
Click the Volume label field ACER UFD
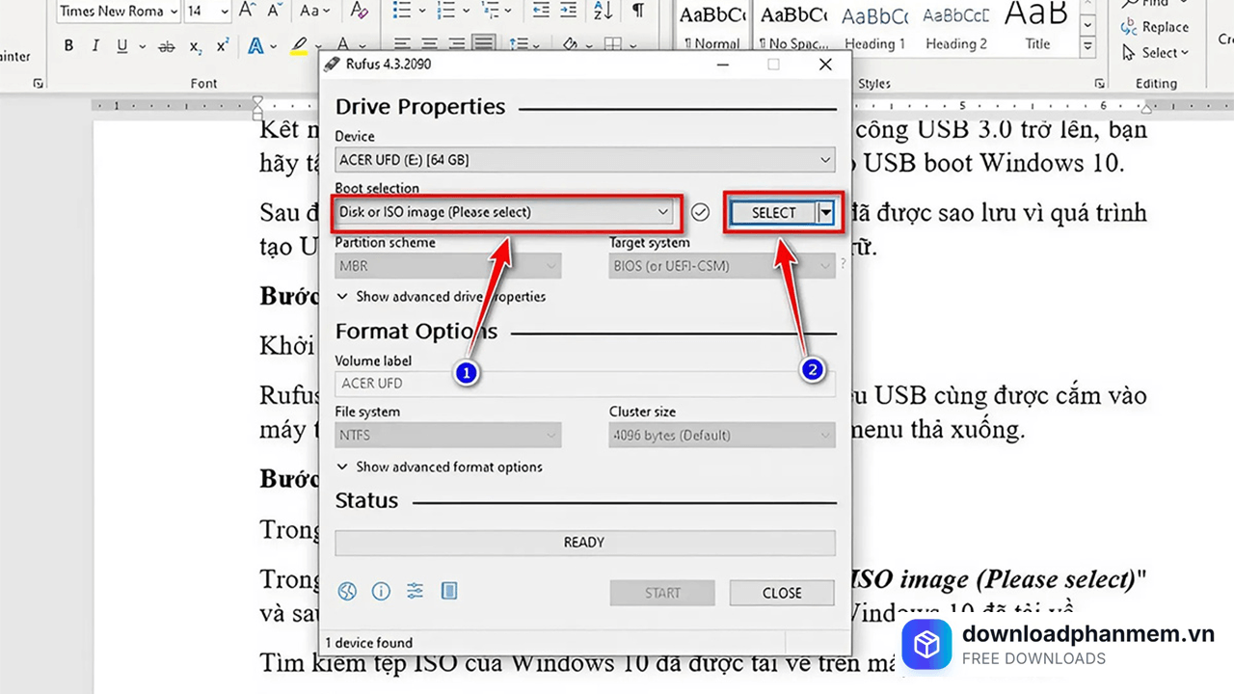[584, 384]
